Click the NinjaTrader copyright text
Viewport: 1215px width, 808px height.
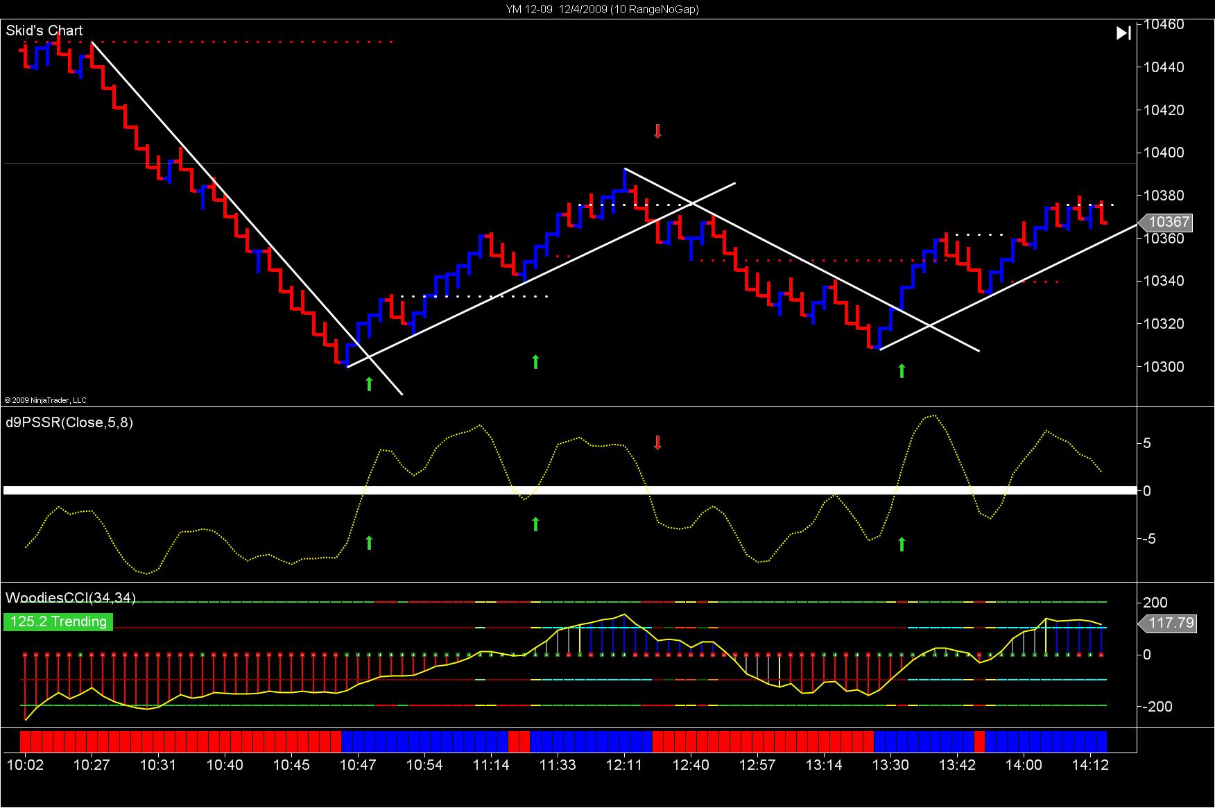pos(46,400)
